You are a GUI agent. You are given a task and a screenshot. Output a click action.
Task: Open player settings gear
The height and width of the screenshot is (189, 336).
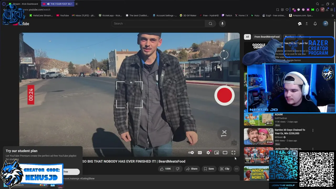coord(208,153)
